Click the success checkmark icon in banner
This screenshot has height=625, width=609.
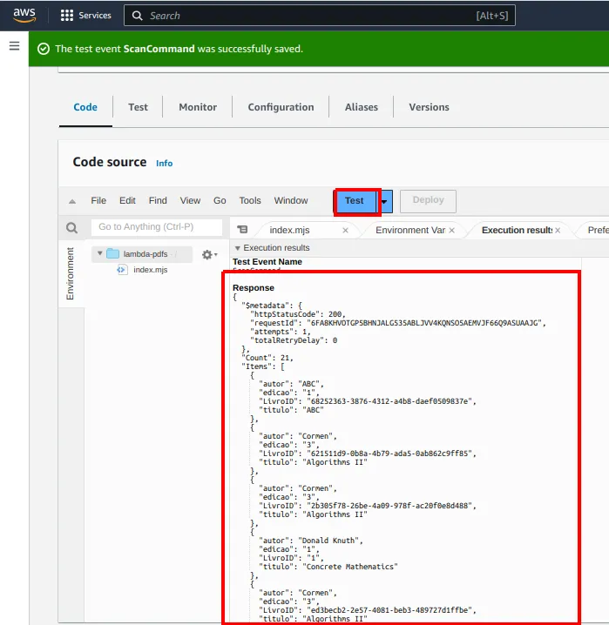[x=43, y=49]
